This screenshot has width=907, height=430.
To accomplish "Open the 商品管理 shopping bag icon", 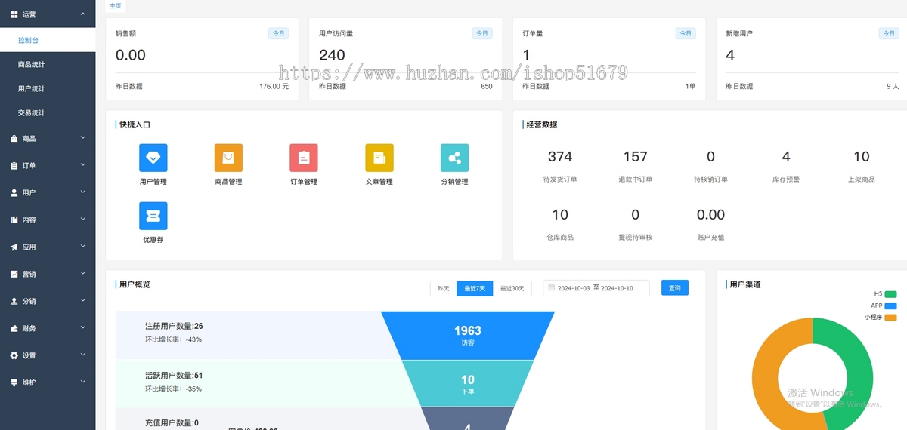I will pos(228,158).
